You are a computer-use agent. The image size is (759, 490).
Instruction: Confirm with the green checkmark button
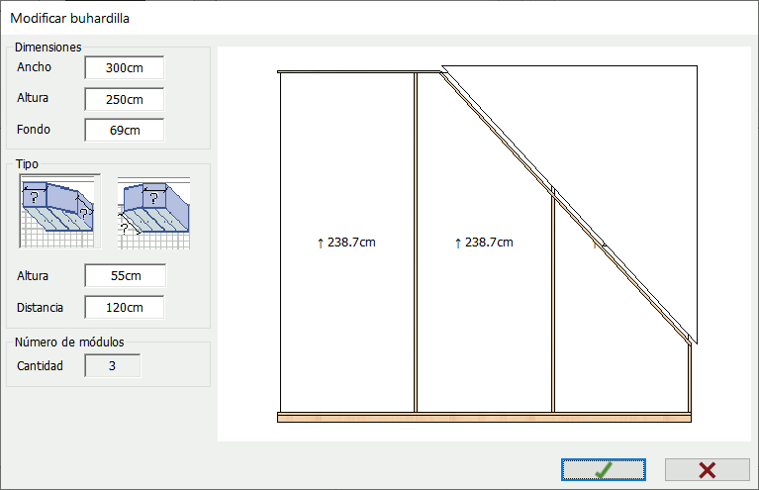(x=603, y=469)
